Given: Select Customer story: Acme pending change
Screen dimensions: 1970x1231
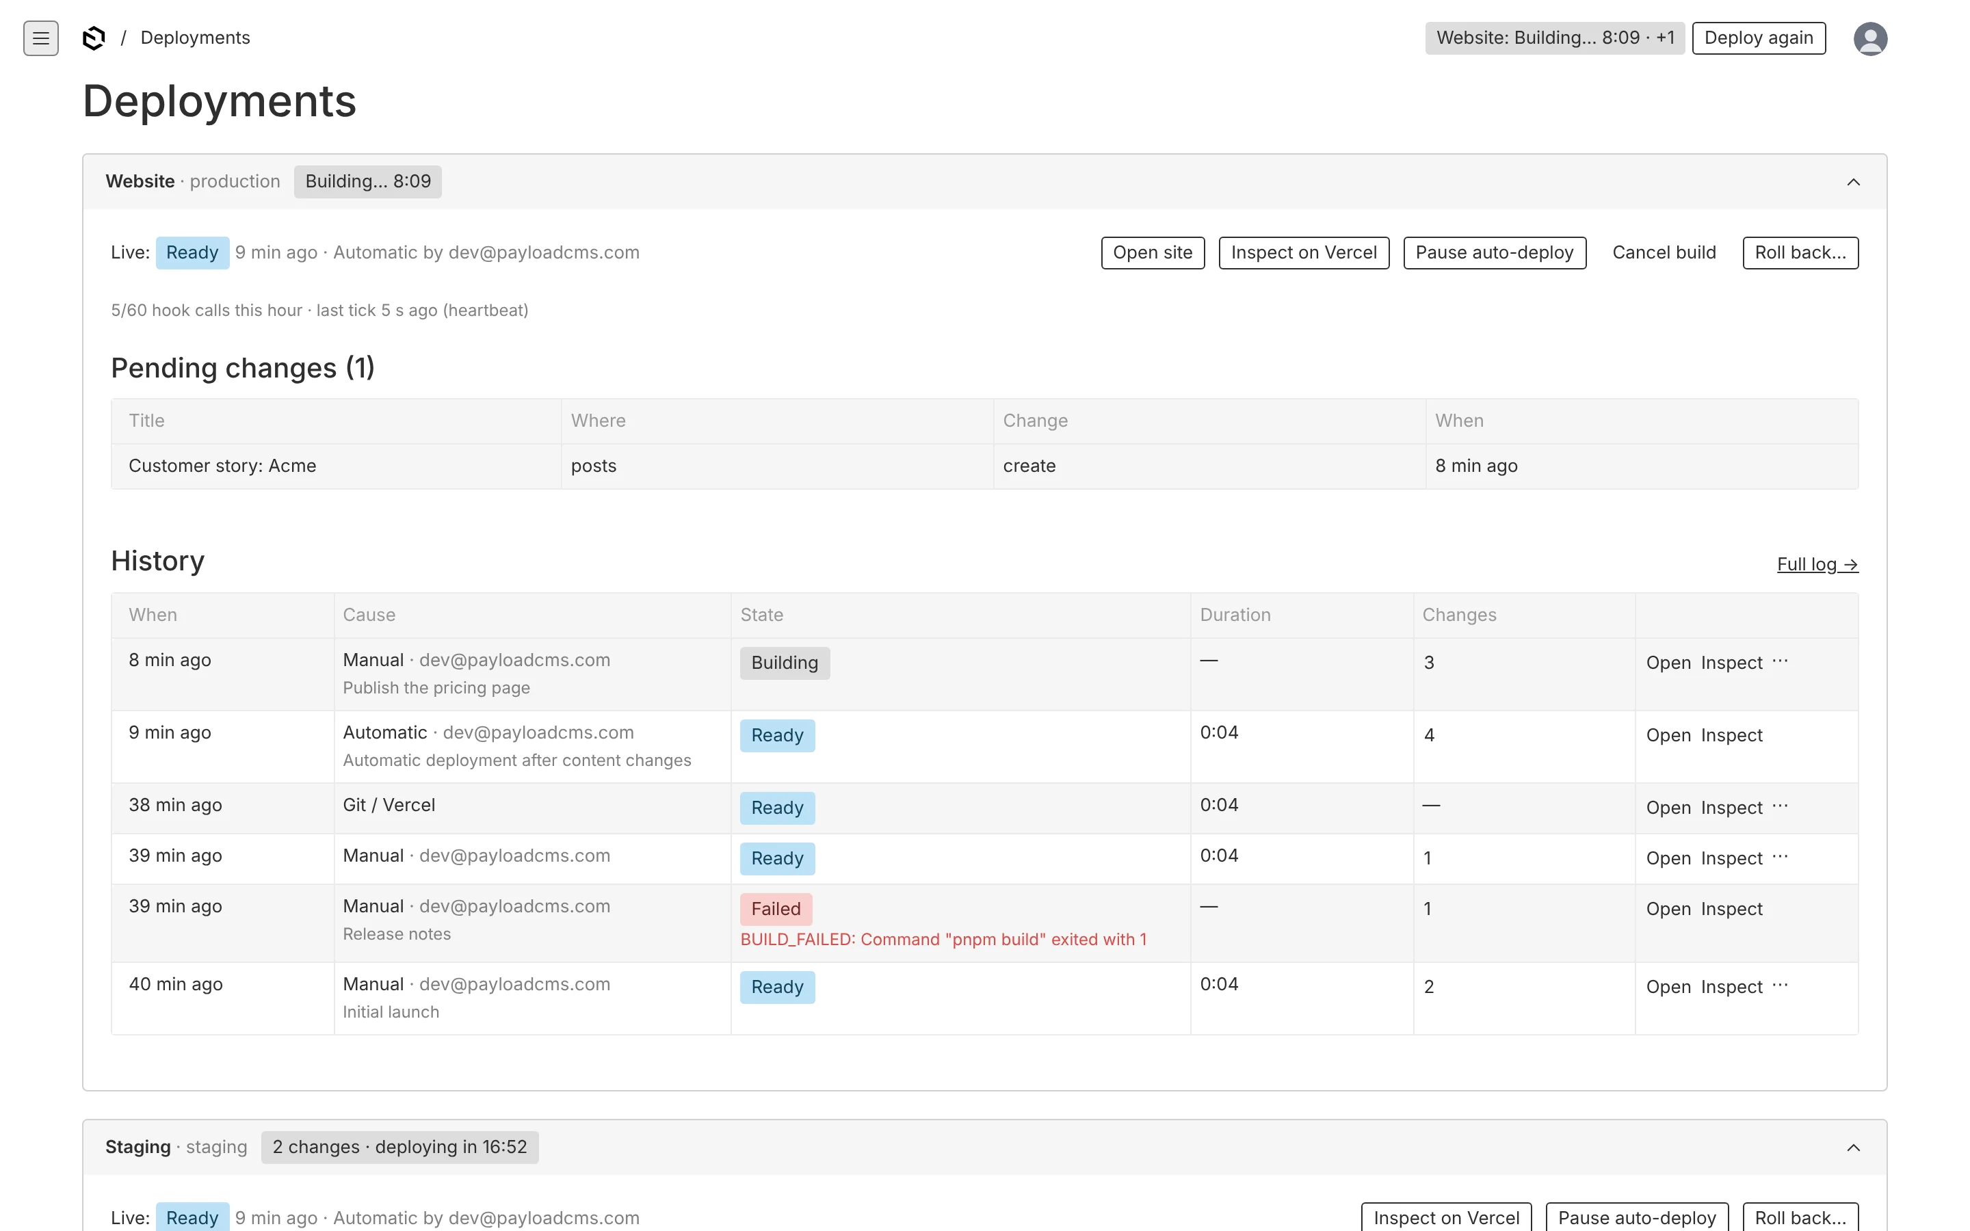Looking at the screenshot, I should (222, 466).
